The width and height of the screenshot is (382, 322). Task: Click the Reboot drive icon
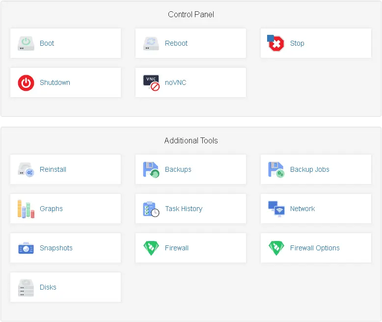click(151, 43)
